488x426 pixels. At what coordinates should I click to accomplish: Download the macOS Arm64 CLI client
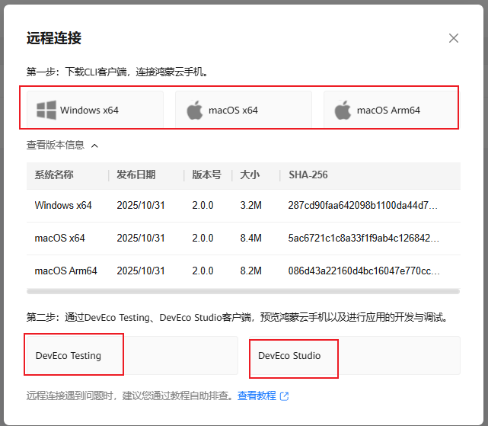[391, 109]
